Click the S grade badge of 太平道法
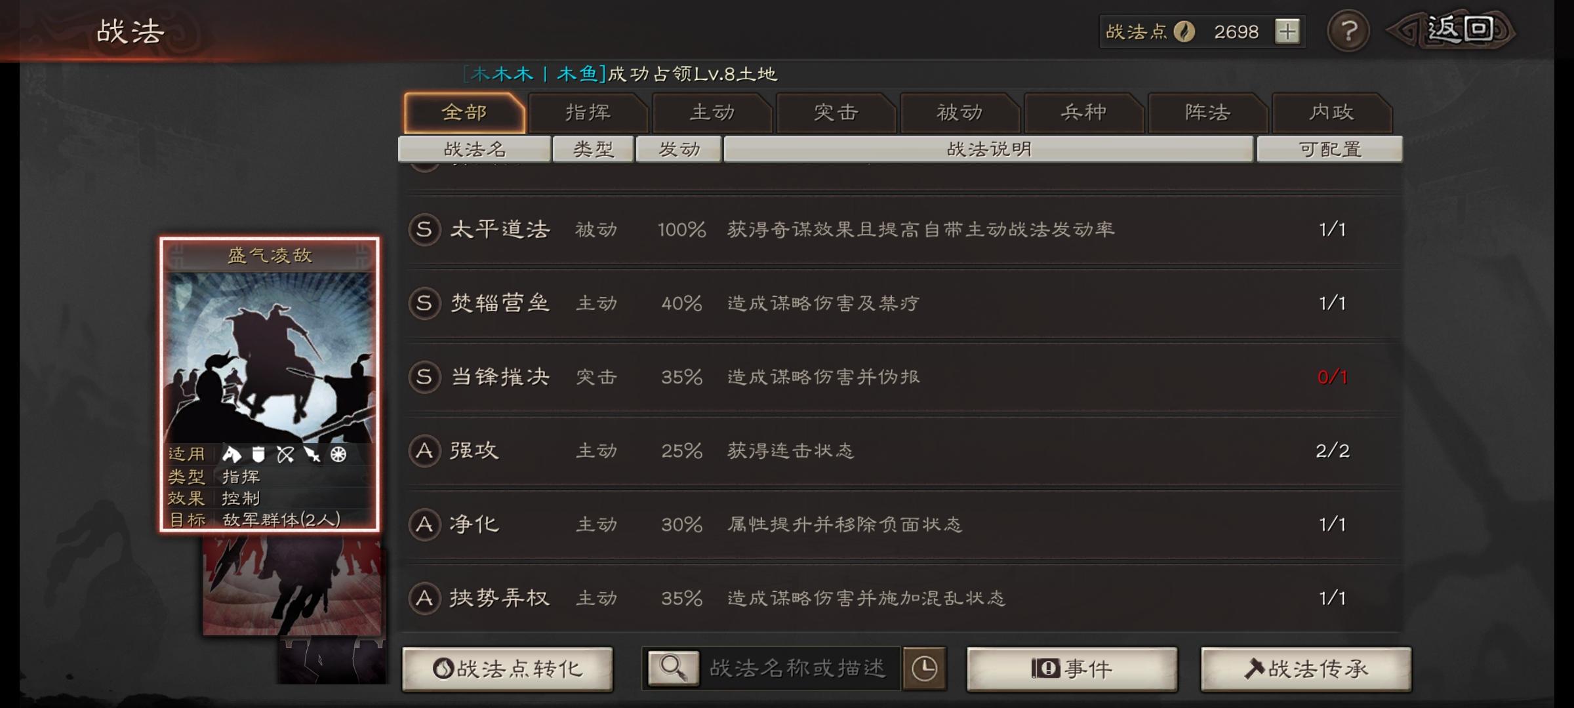 coord(424,229)
